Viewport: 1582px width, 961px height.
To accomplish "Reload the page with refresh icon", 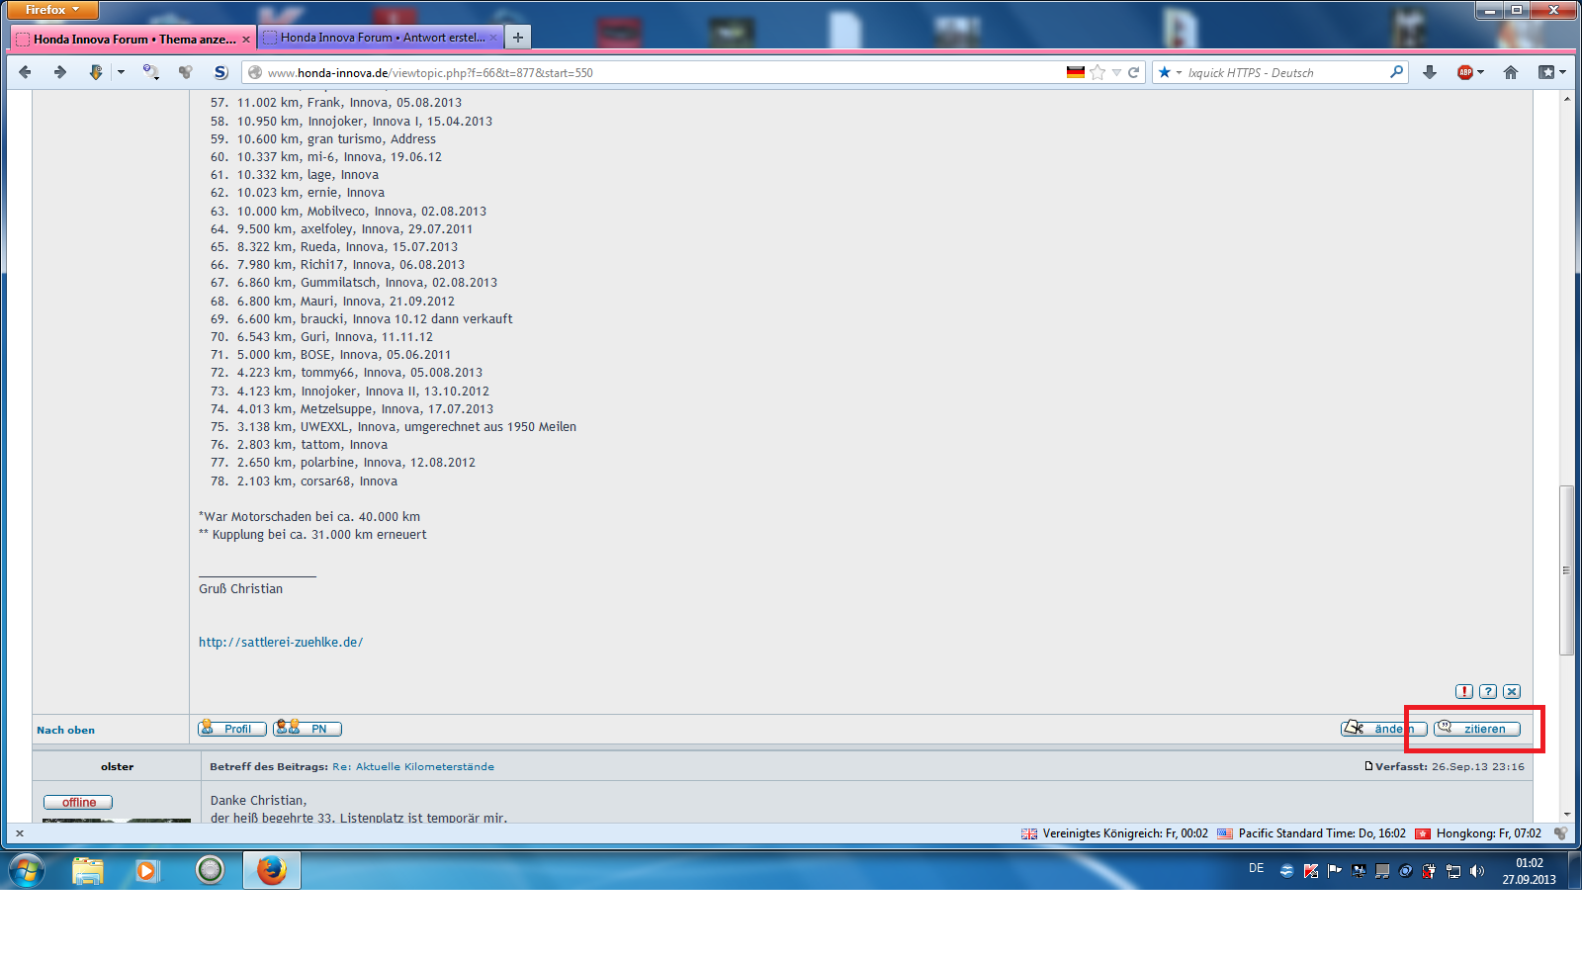I will click(x=1134, y=72).
